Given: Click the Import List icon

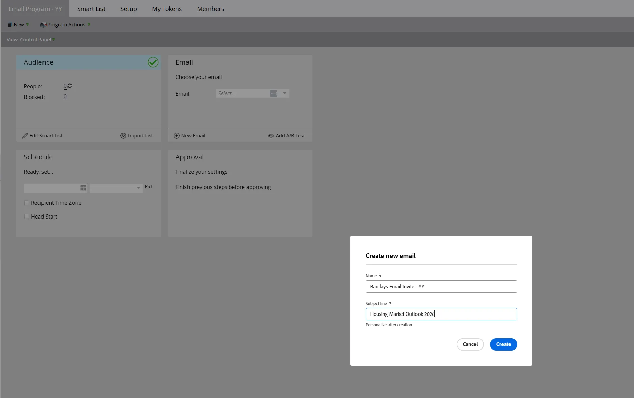Looking at the screenshot, I should [123, 136].
